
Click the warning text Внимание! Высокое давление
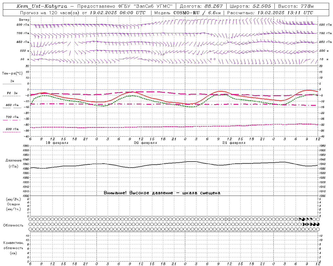(138, 193)
